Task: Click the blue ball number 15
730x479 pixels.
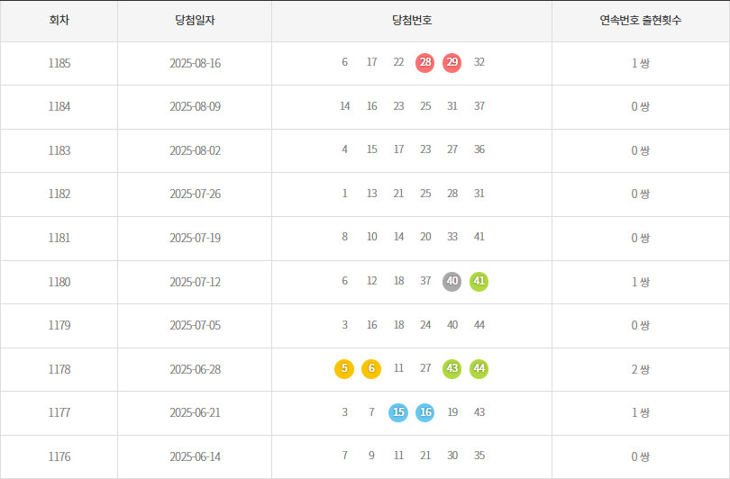Action: pyautogui.click(x=398, y=412)
